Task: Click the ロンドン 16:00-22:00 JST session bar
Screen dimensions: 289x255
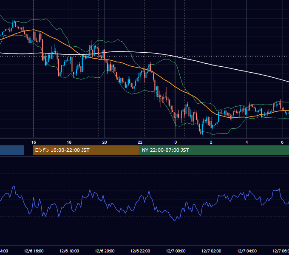Action: [86, 150]
